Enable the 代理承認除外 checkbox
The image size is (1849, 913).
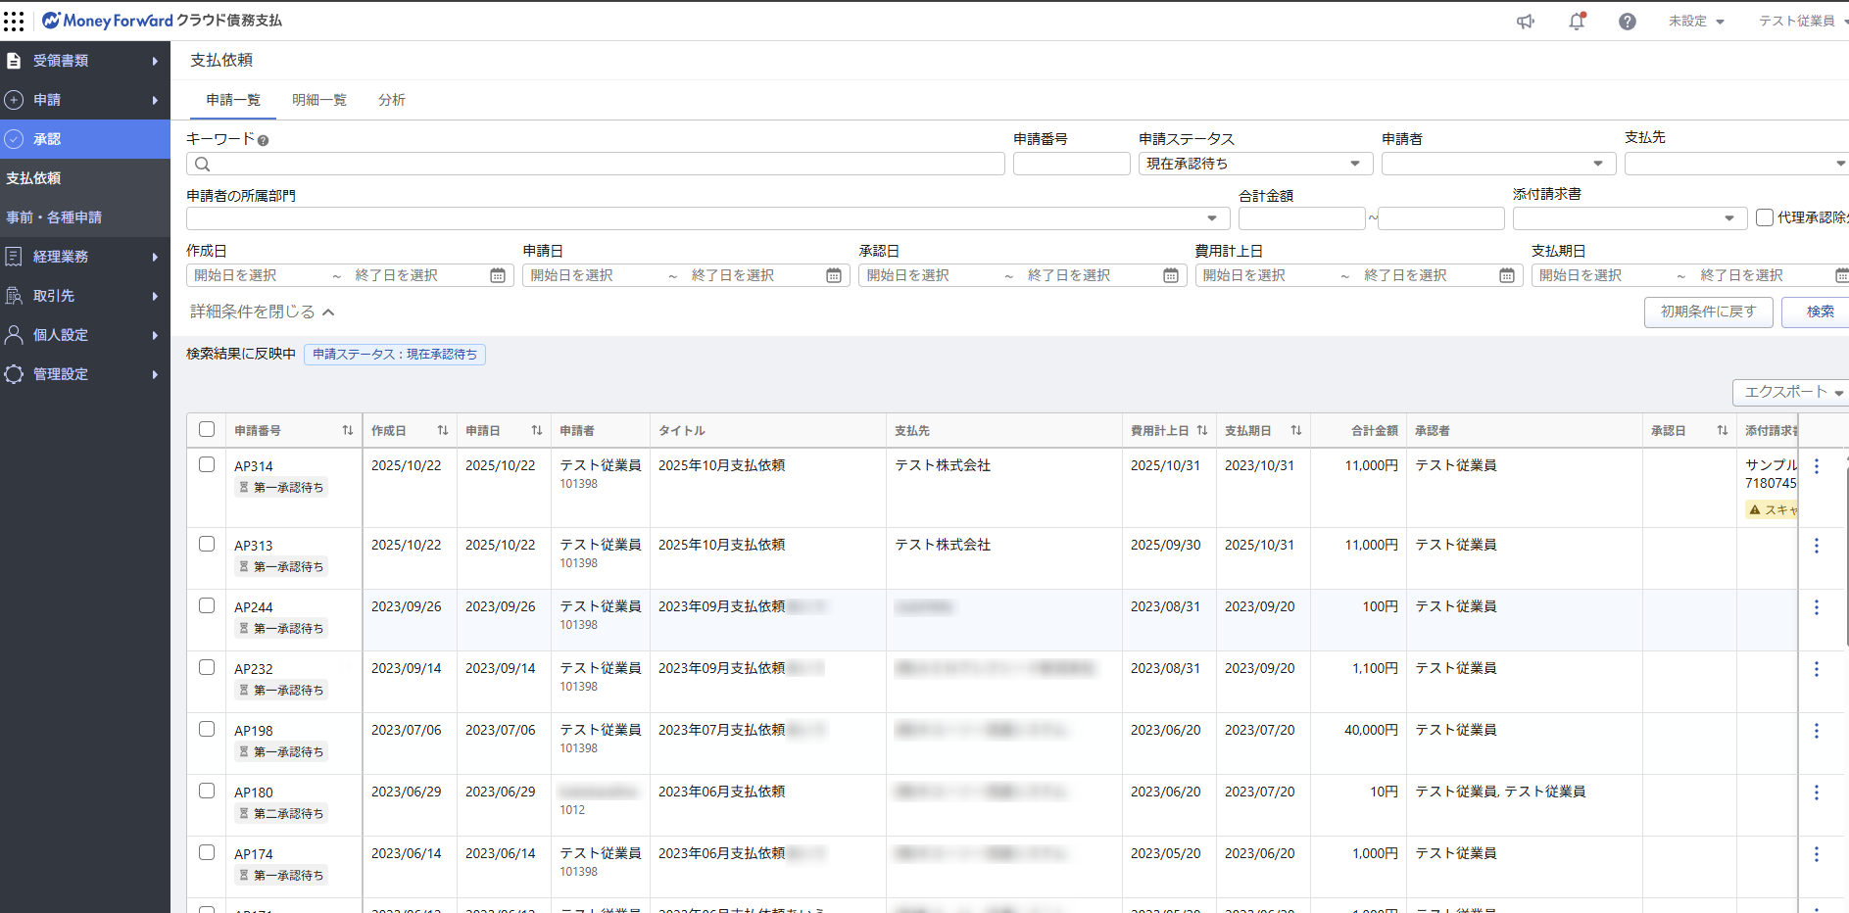1764,217
